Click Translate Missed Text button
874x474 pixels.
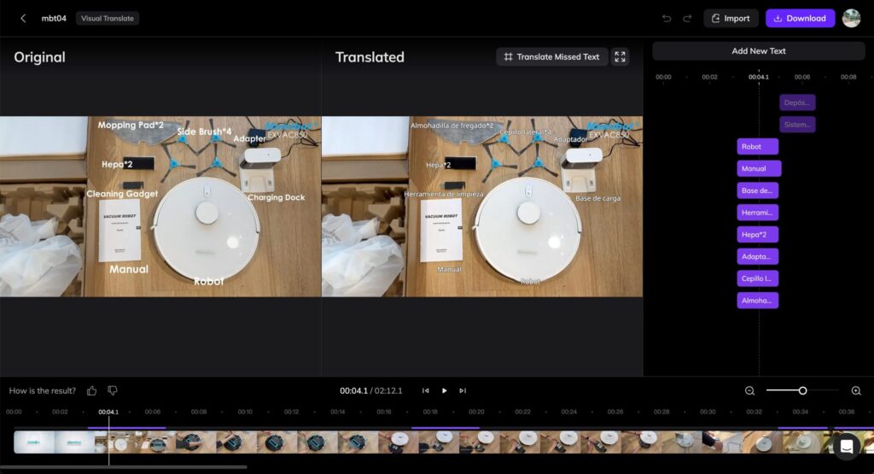552,57
